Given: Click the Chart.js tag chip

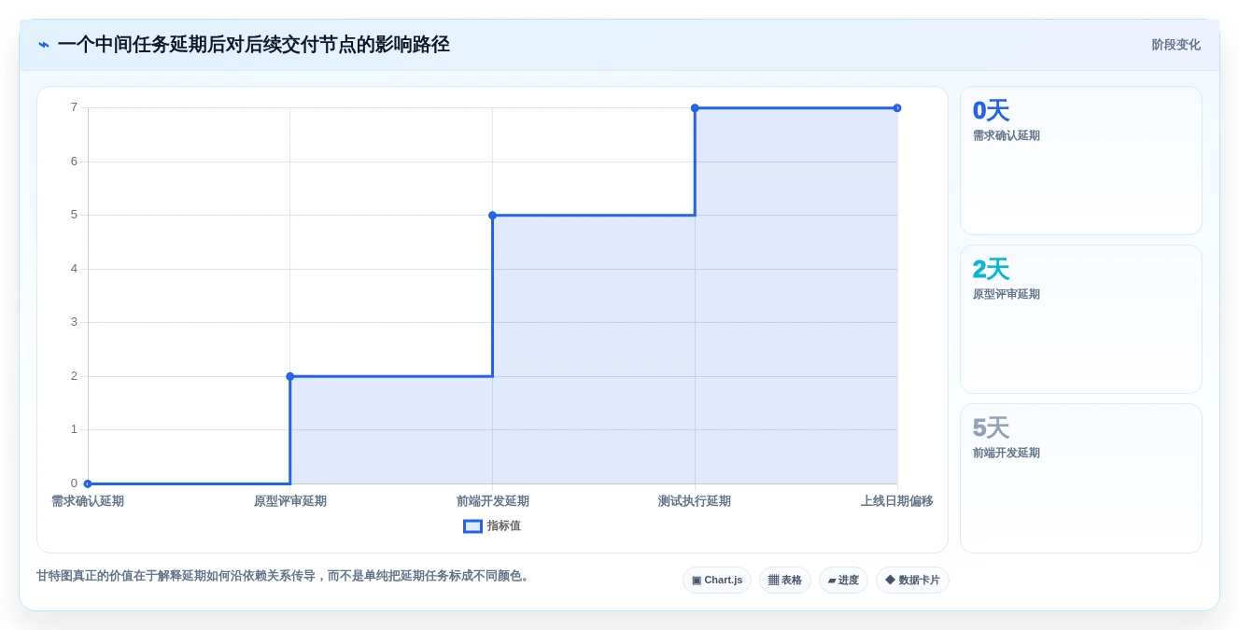Looking at the screenshot, I should pyautogui.click(x=717, y=581).
